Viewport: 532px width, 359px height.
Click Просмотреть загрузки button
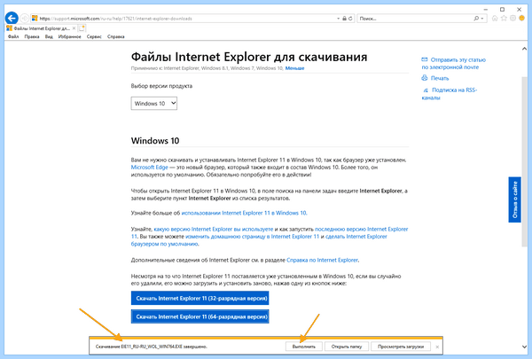click(401, 347)
